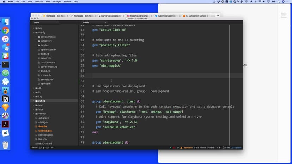Viewport: 292px width, 164px height.
Task: Click the Finder icon in dock
Action: coord(5,22)
